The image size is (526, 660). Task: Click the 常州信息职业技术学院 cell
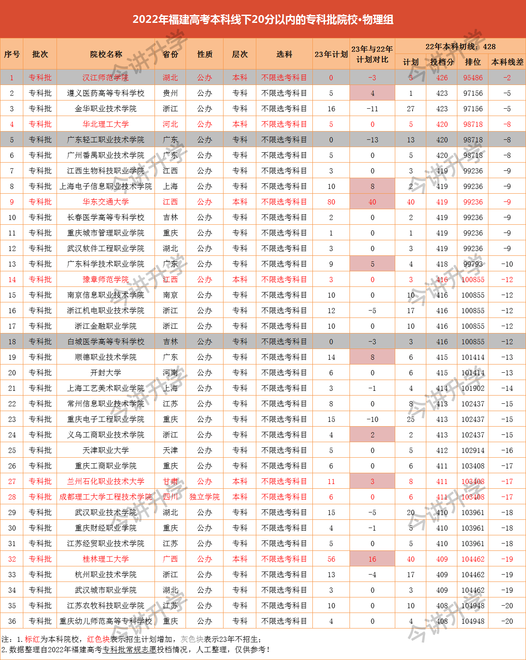click(x=106, y=404)
